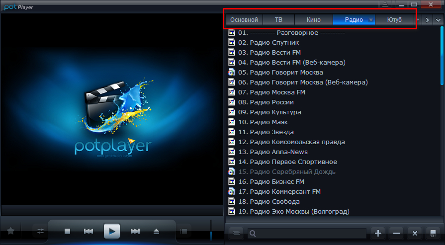The height and width of the screenshot is (245, 445).
Task: Open file with the eject button
Action: (157, 232)
